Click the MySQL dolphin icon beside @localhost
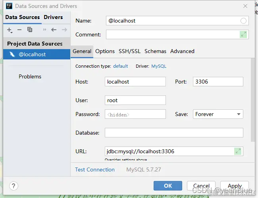This screenshot has width=258, height=198. tap(12, 54)
